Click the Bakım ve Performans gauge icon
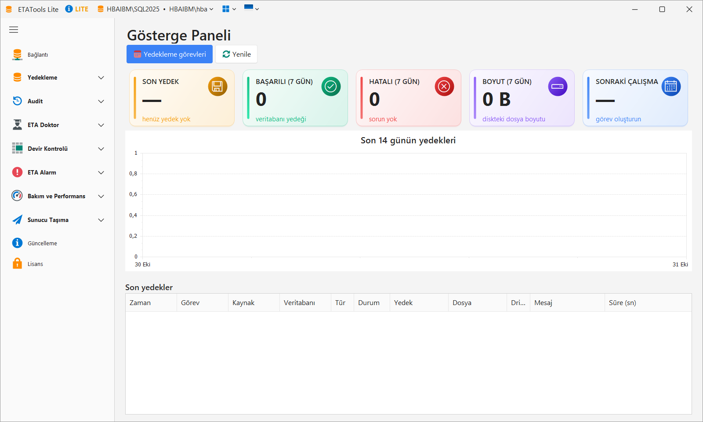This screenshot has height=422, width=703. pos(17,196)
